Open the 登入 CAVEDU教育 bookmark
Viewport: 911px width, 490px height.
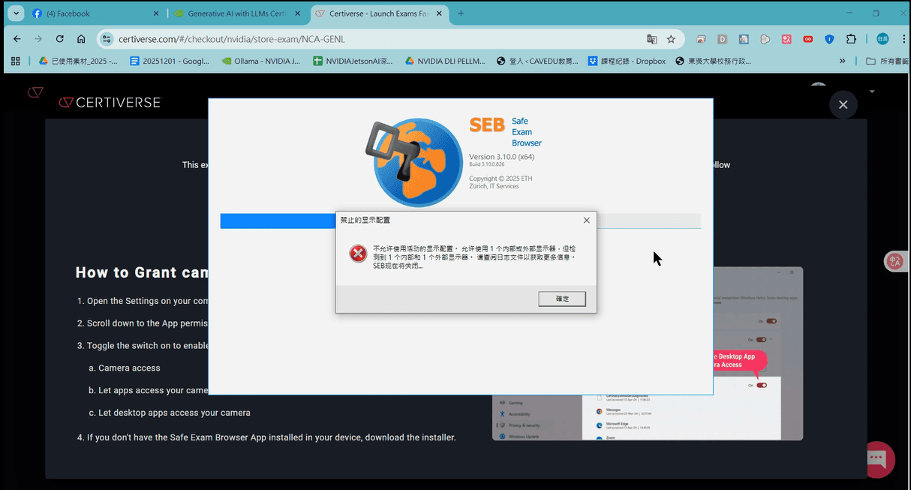537,61
